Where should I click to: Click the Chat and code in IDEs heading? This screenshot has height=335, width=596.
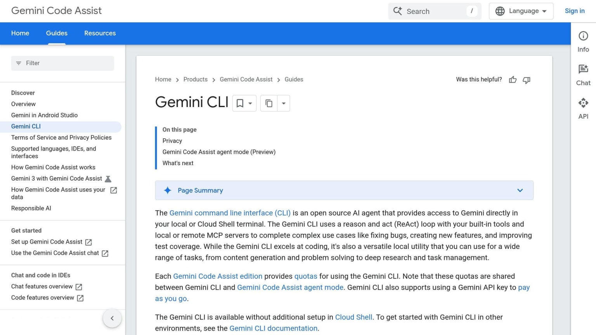41,275
